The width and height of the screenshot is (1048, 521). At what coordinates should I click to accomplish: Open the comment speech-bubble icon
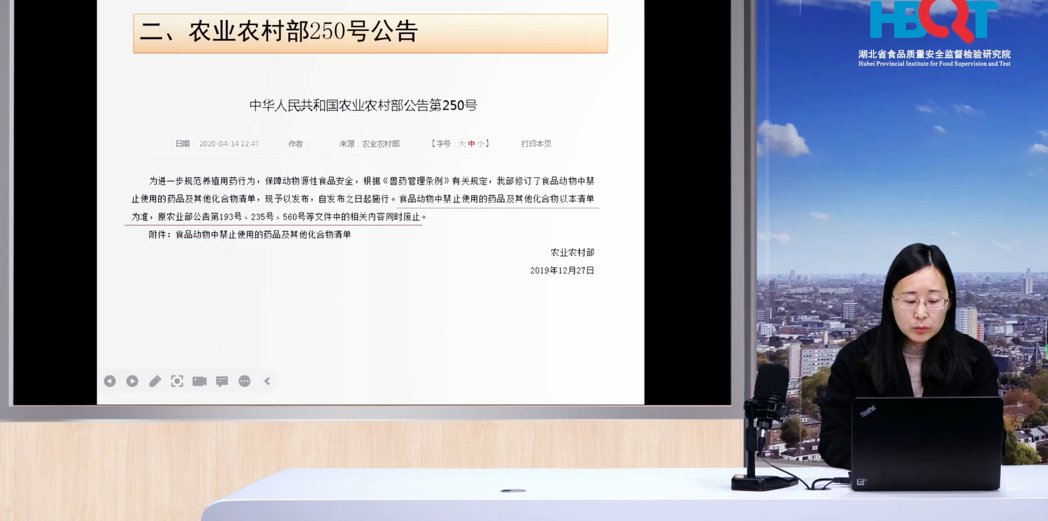[222, 381]
